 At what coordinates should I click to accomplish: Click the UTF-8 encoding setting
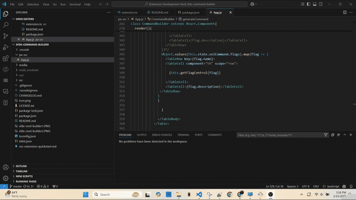[306, 186]
